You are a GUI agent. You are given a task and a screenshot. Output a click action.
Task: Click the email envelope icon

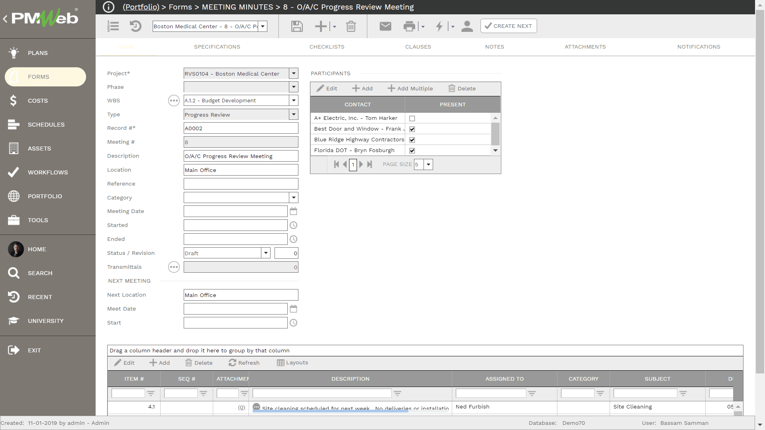coord(385,26)
